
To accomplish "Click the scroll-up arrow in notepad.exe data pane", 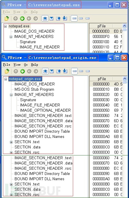I will [x=124, y=26].
